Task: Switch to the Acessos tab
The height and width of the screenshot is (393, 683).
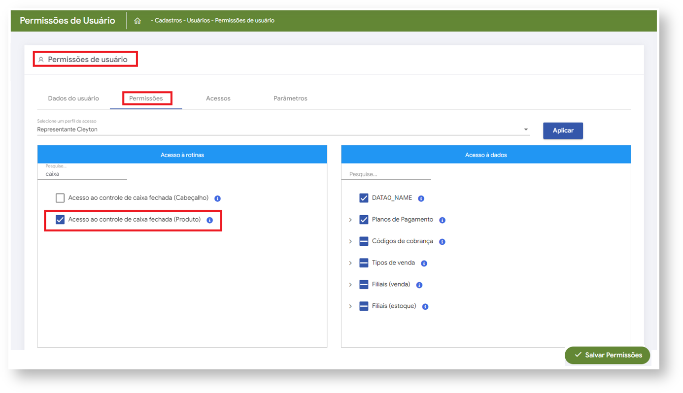Action: point(218,98)
